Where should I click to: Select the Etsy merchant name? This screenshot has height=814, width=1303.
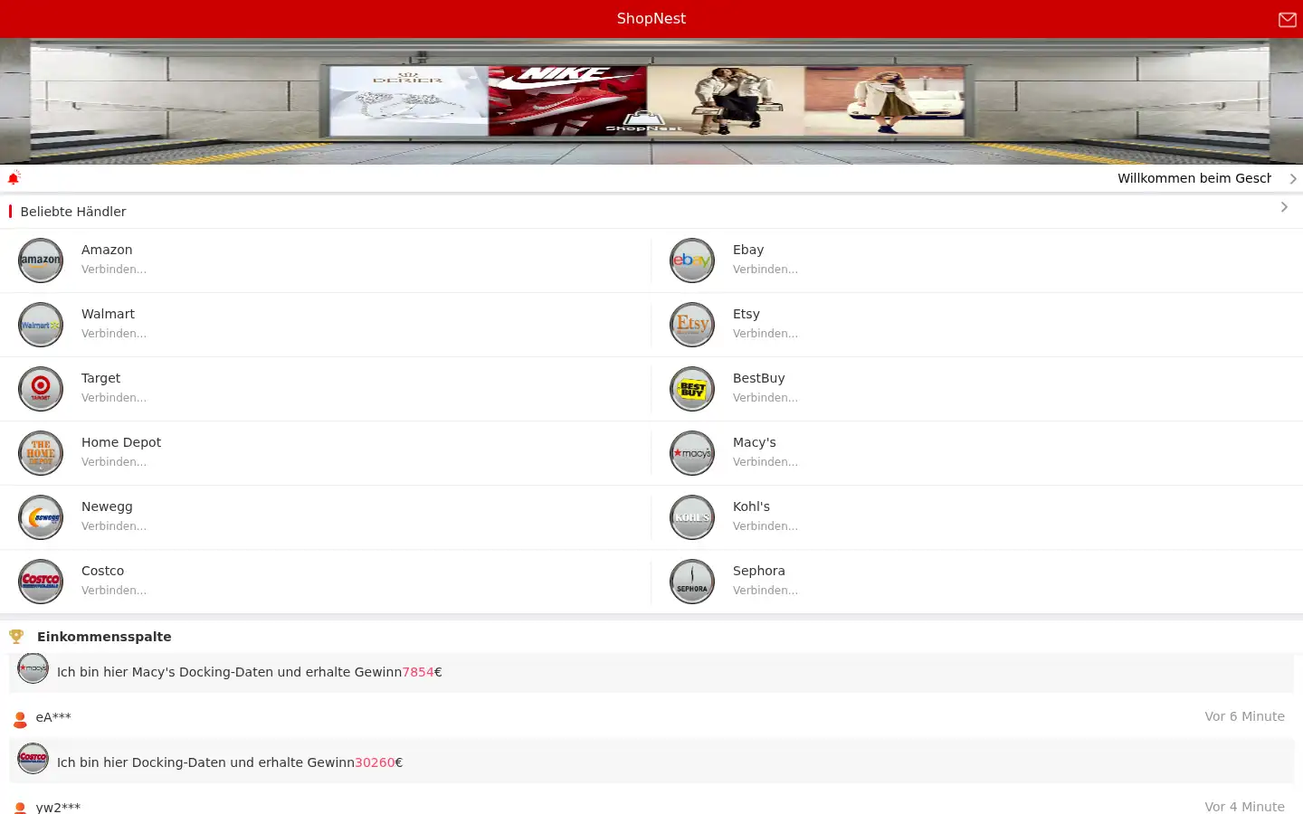[747, 314]
